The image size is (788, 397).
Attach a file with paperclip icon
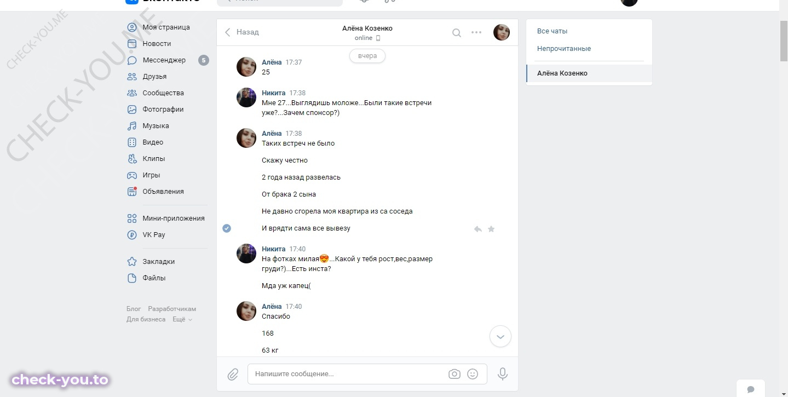233,375
